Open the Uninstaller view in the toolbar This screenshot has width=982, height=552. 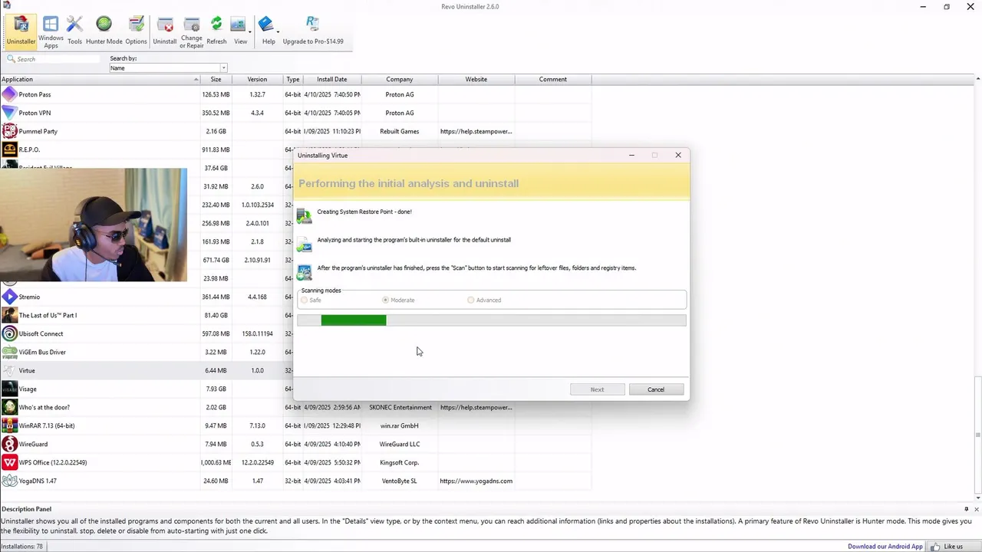(21, 31)
